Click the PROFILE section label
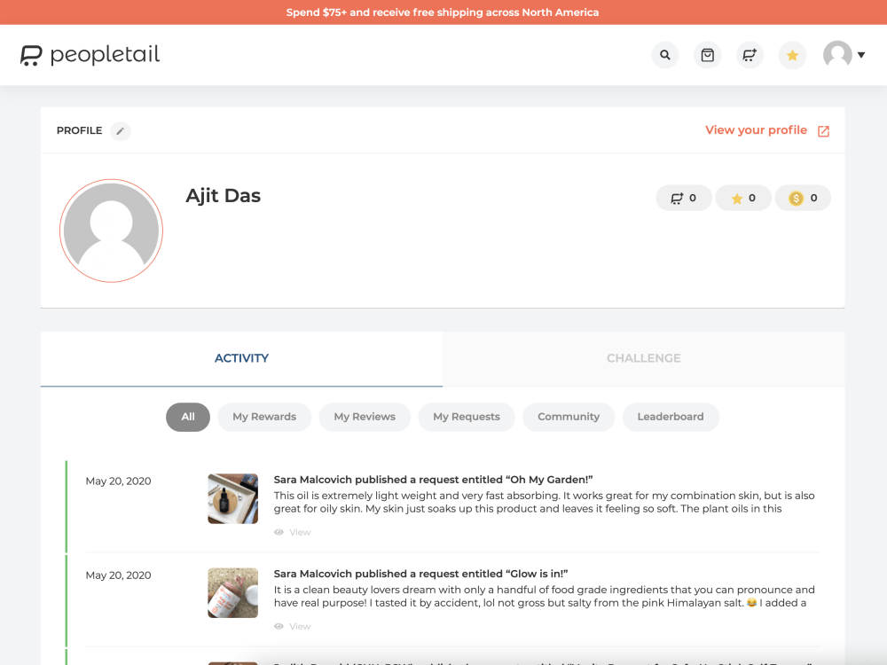 pos(79,130)
